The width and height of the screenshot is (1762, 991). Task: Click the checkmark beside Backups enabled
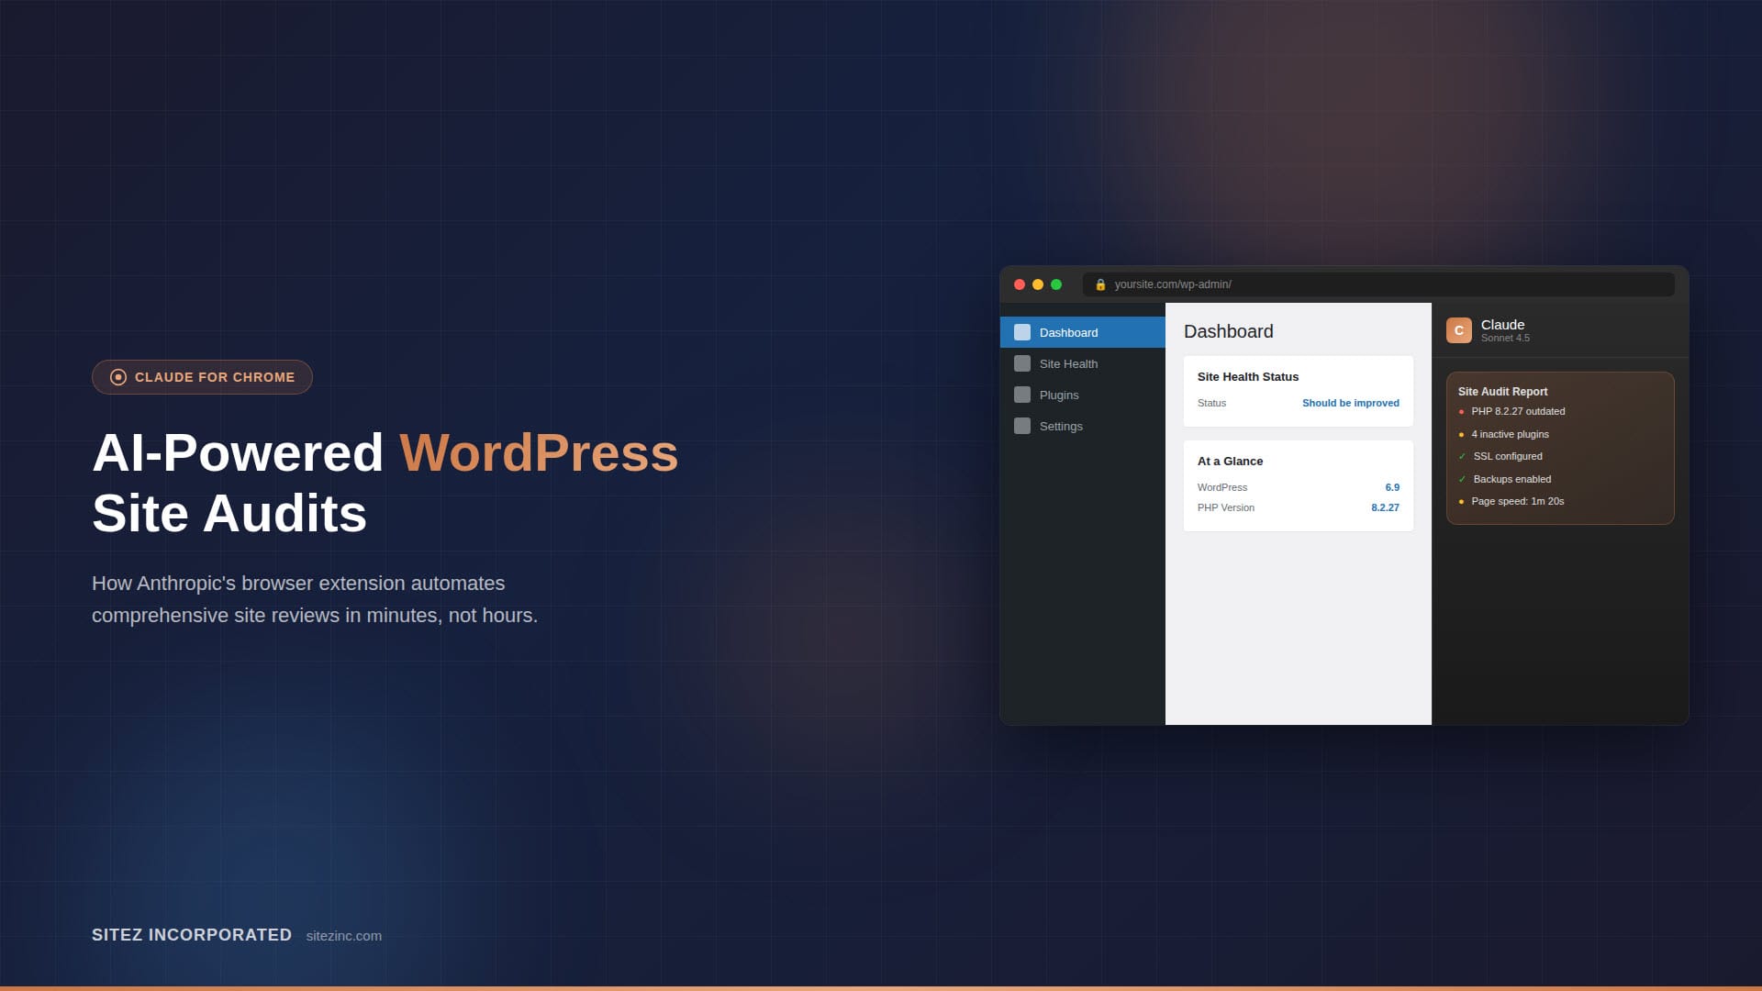(x=1462, y=479)
